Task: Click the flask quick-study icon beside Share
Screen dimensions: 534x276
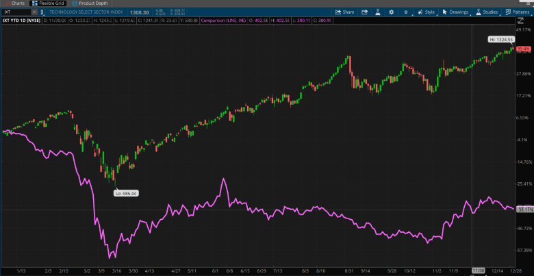Action: (378, 12)
